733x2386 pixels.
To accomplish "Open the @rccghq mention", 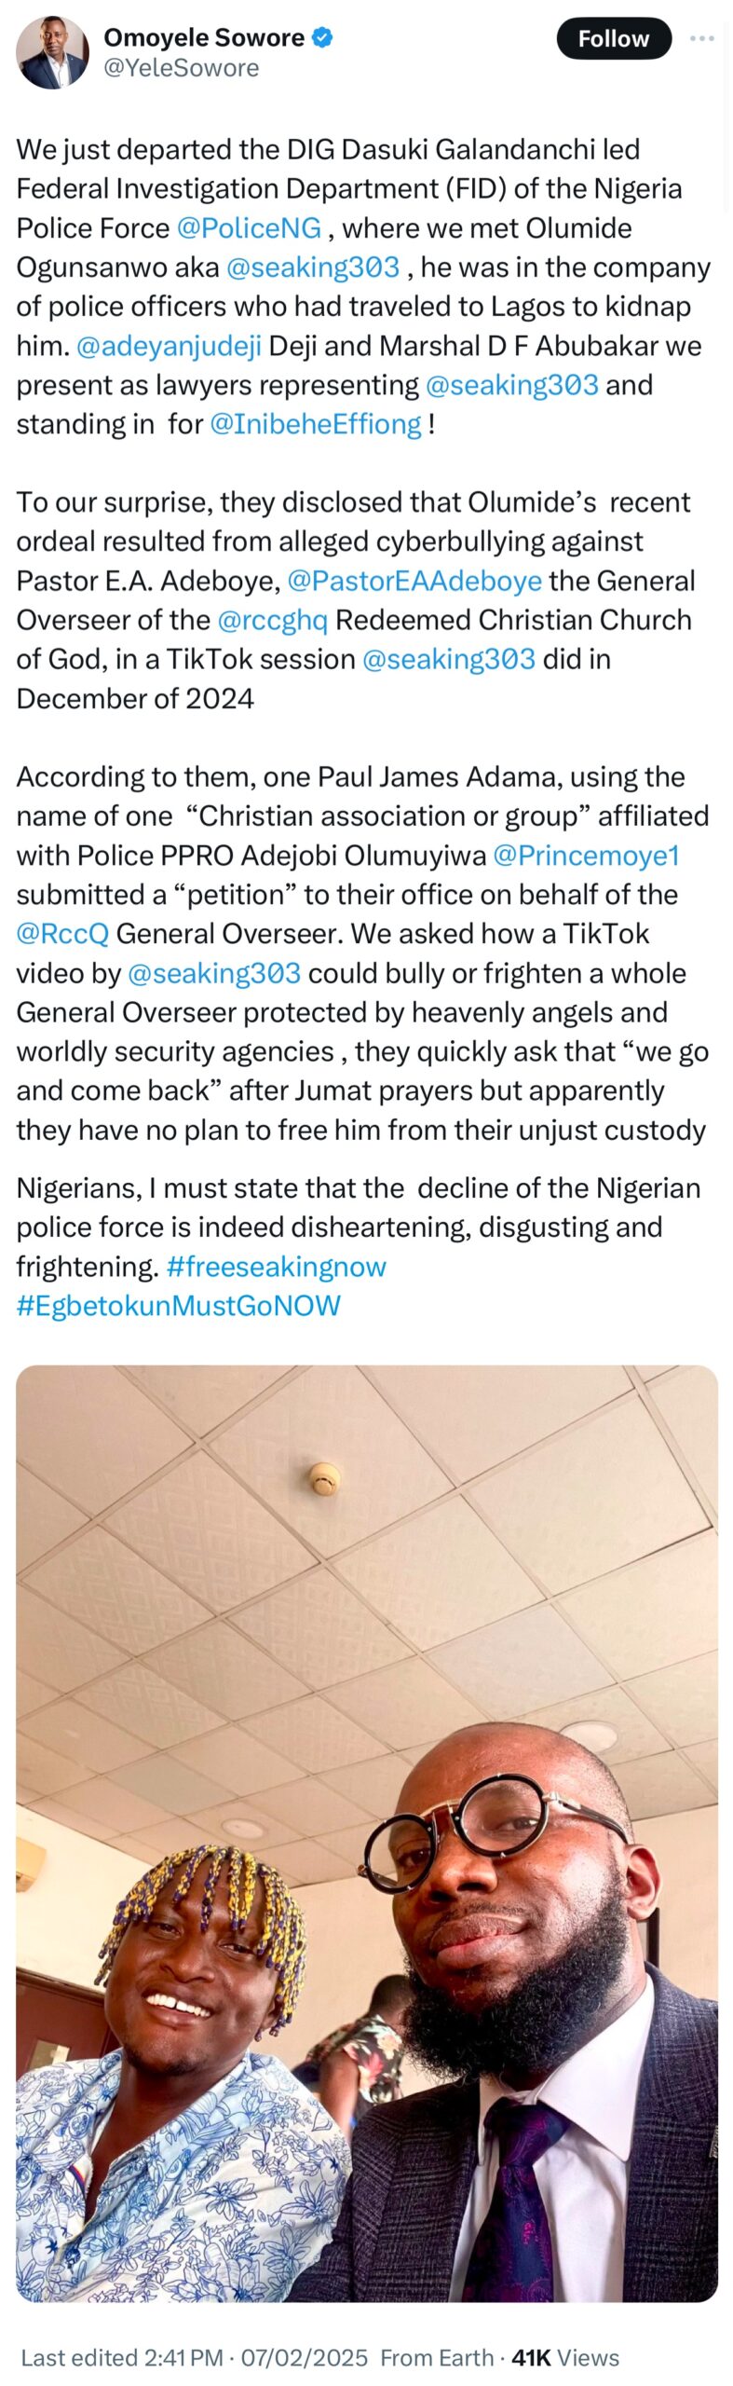I will click(272, 620).
